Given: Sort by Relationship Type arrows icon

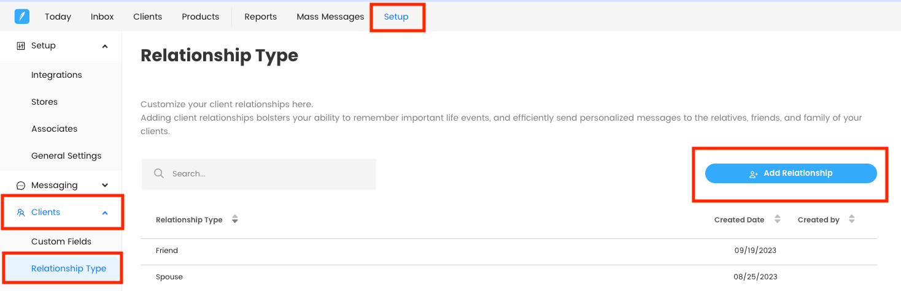Looking at the screenshot, I should click(235, 219).
